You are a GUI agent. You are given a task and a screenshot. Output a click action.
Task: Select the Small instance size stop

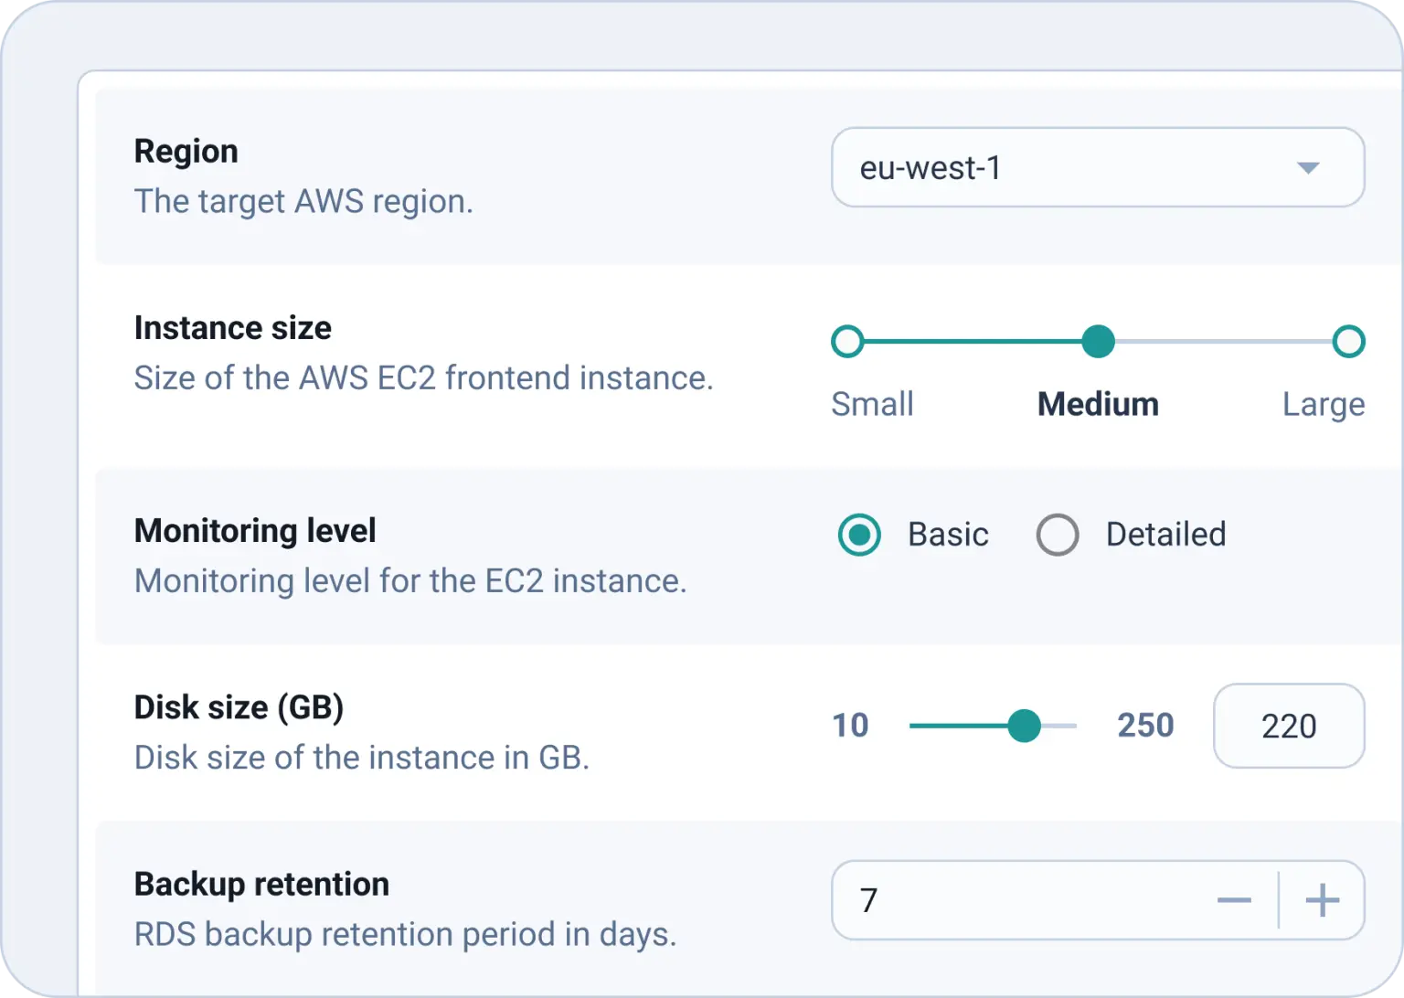[847, 342]
